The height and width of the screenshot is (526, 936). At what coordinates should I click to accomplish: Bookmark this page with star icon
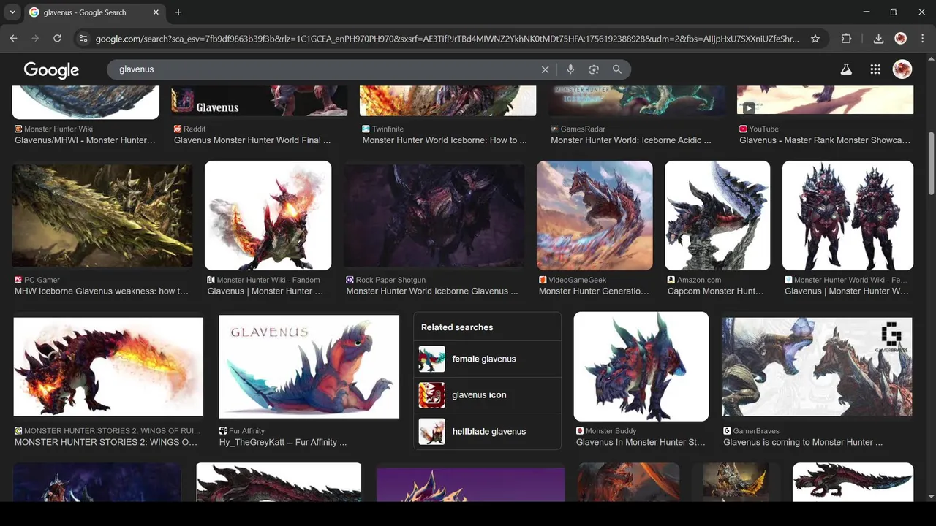pos(815,39)
